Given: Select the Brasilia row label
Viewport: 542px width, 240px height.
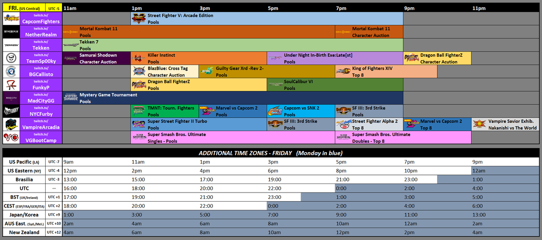Looking at the screenshot, I should coord(24,179).
